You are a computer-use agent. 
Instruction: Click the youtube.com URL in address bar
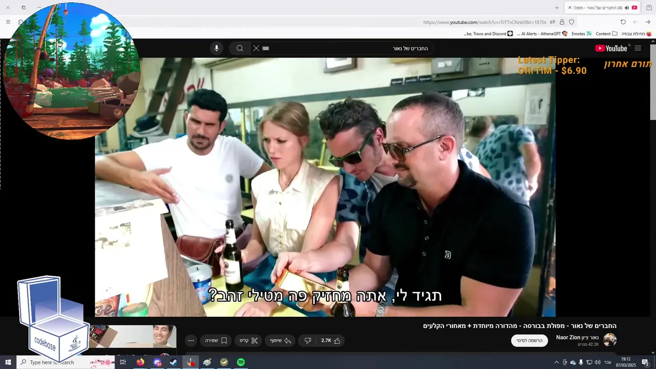pos(485,22)
